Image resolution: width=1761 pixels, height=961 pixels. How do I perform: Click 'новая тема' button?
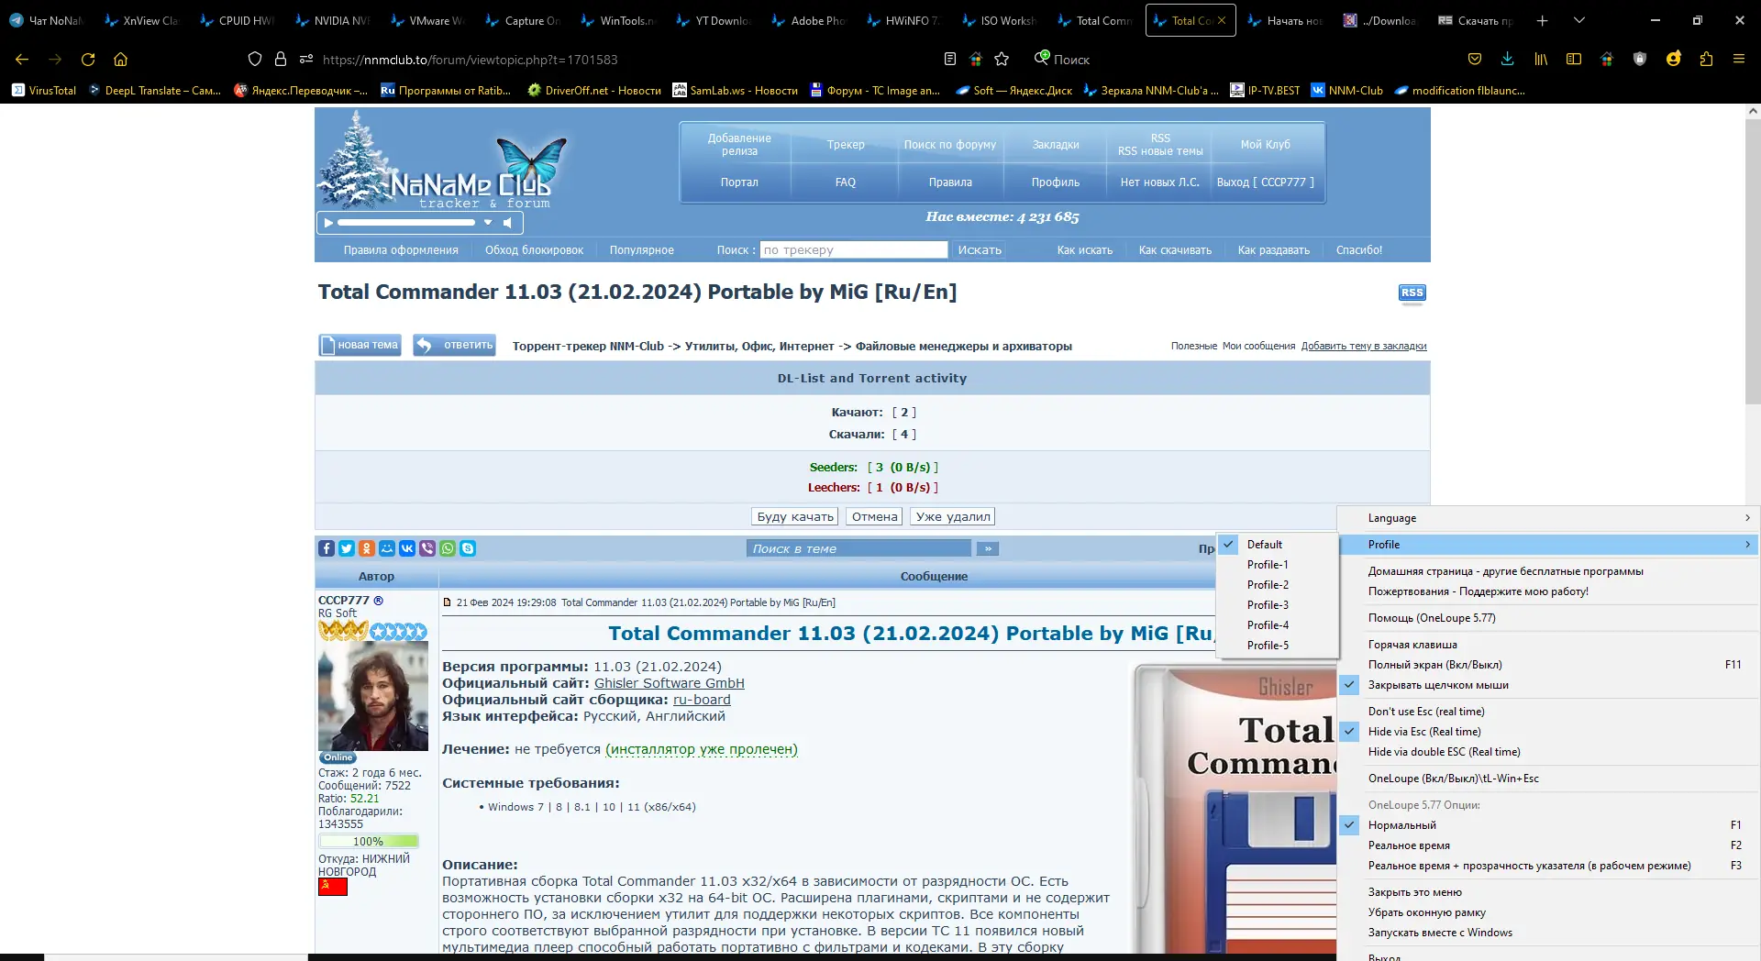[x=360, y=345]
